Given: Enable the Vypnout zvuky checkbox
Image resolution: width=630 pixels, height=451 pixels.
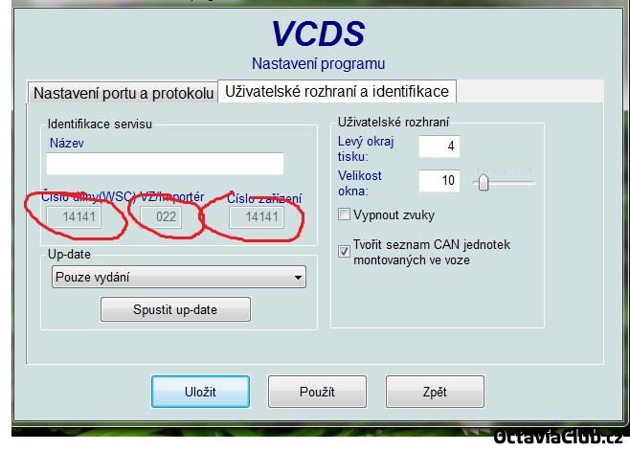Looking at the screenshot, I should tap(345, 214).
